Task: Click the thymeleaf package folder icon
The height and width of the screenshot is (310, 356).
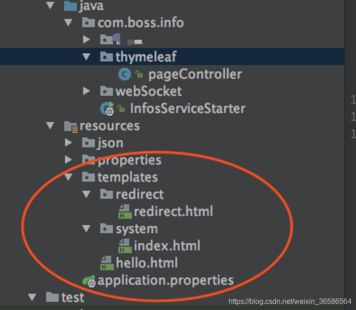Action: pyautogui.click(x=107, y=56)
